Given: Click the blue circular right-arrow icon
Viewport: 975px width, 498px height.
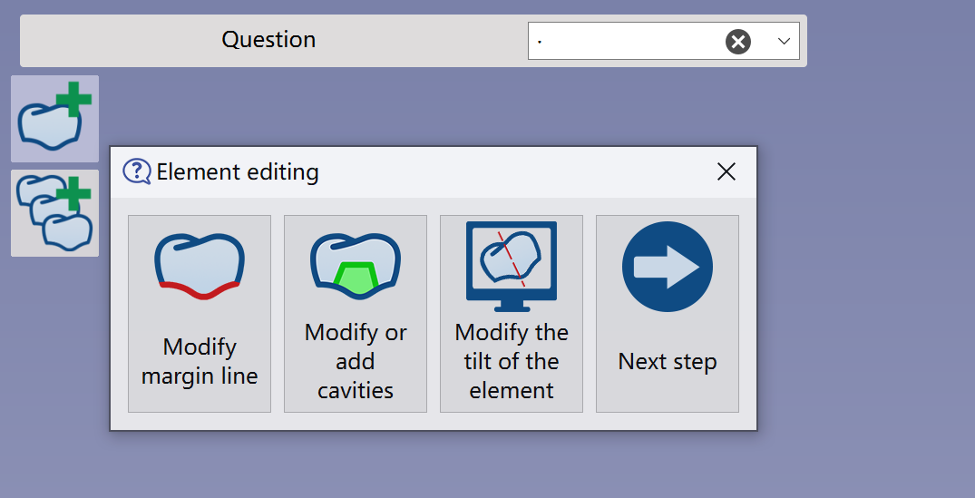Looking at the screenshot, I should pos(668,267).
